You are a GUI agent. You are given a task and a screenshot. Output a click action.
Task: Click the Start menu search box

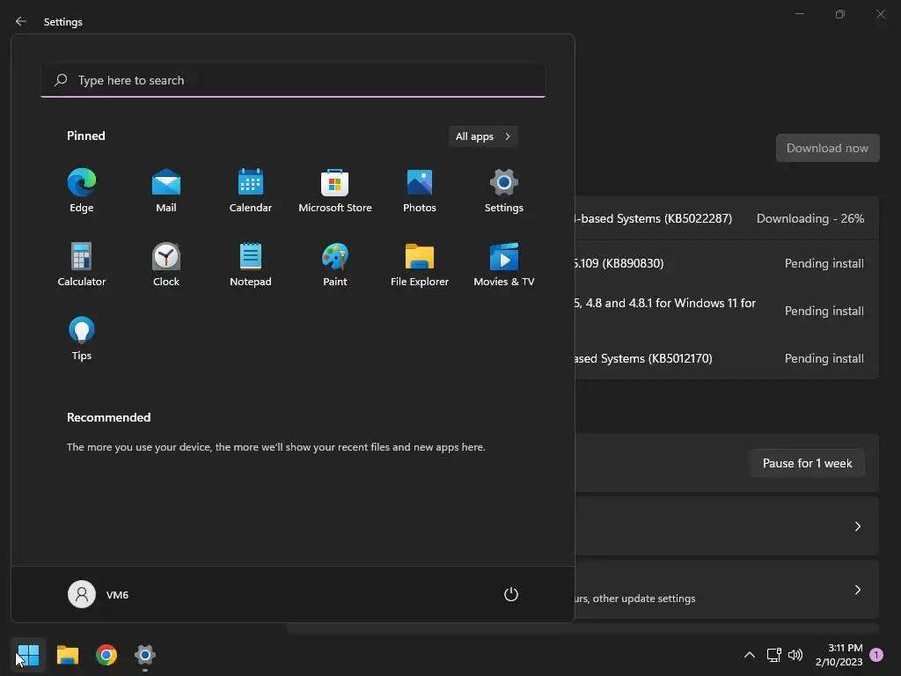[293, 80]
